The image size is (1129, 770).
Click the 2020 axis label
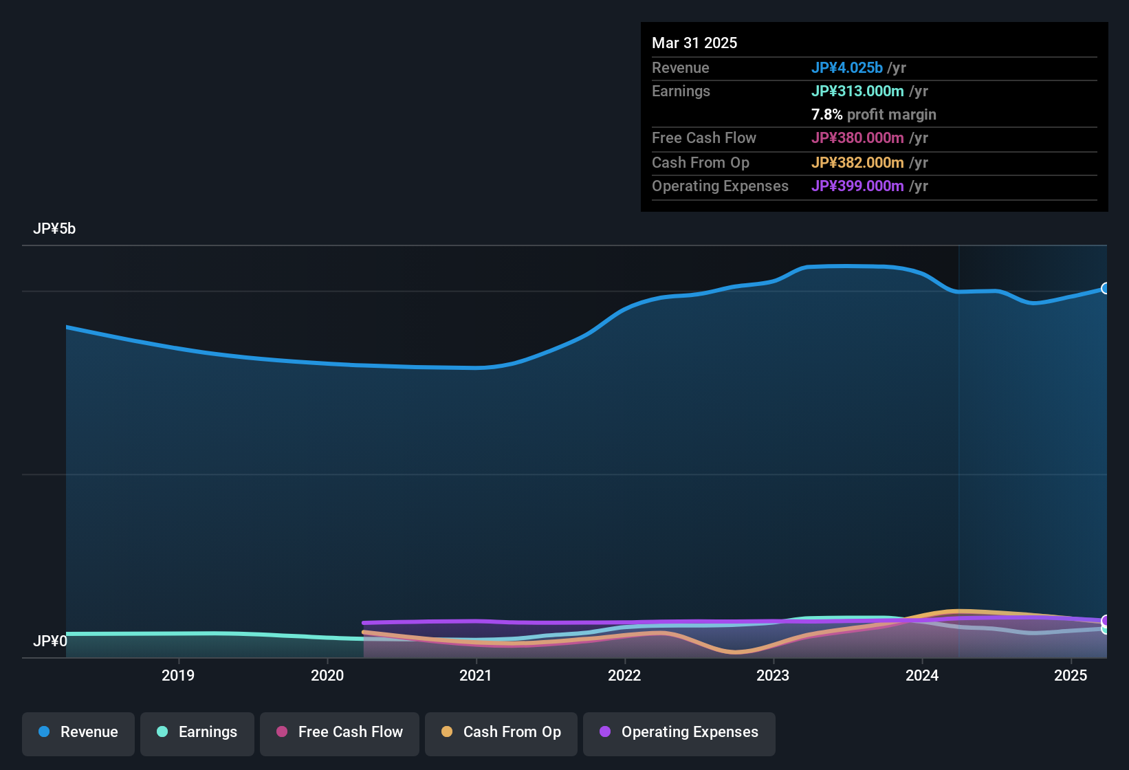[327, 675]
